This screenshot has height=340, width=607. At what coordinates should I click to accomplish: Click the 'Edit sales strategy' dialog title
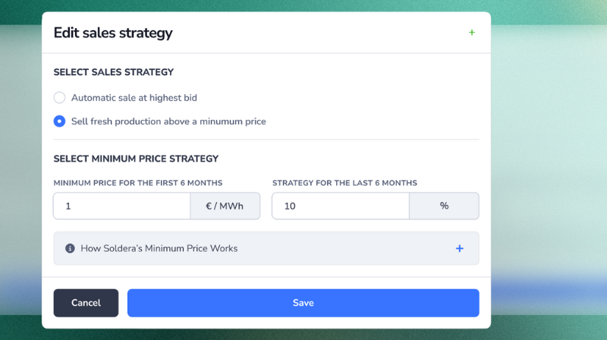(x=113, y=33)
